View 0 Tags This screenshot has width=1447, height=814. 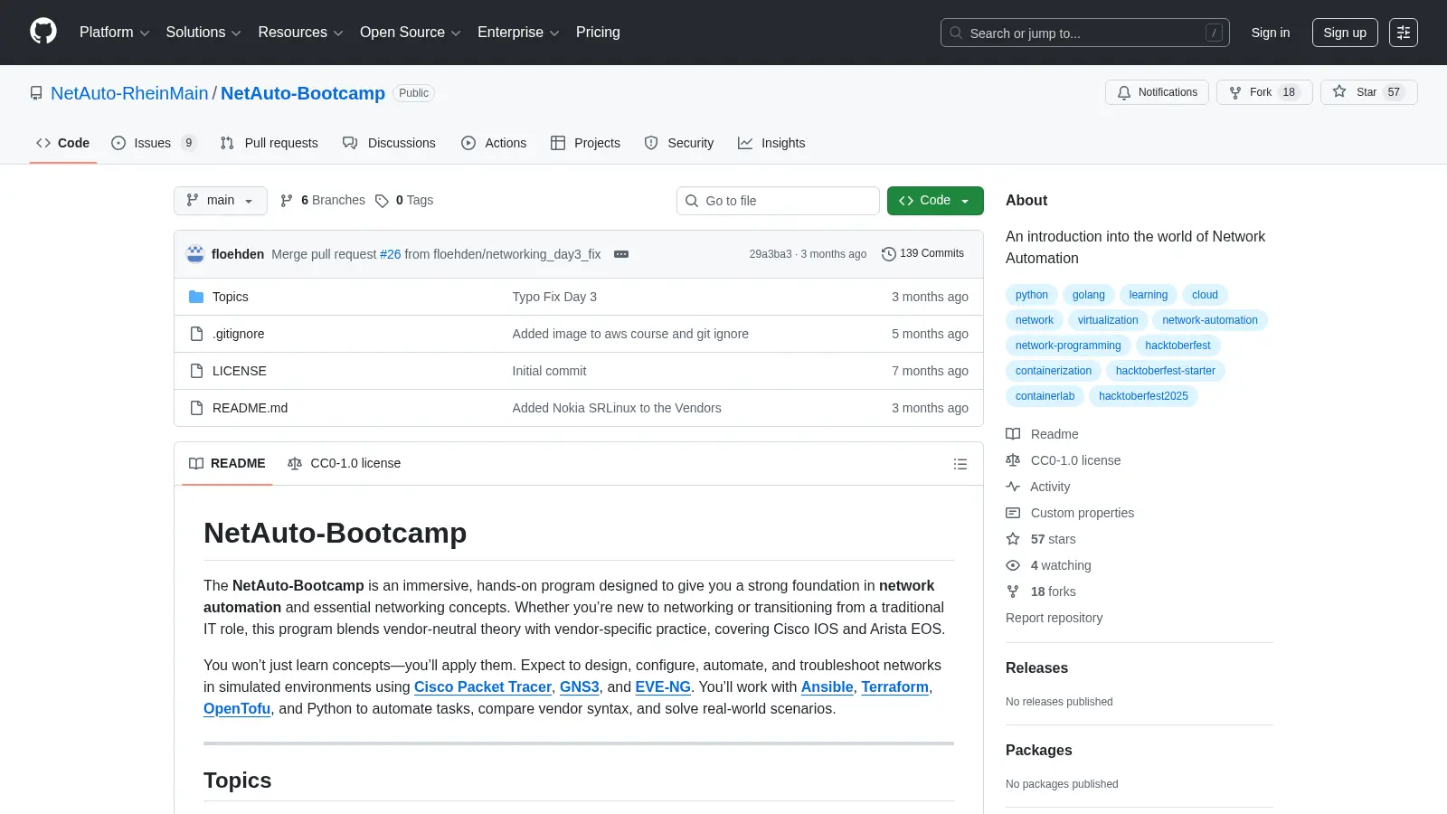click(x=404, y=200)
